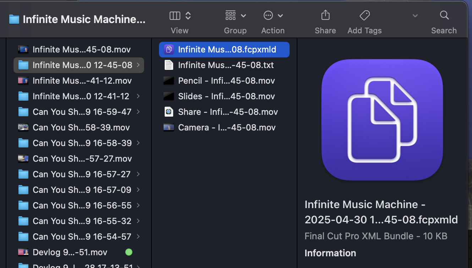Open Infinite Mus...0 12-41-12 folder
The width and height of the screenshot is (472, 268).
(81, 96)
